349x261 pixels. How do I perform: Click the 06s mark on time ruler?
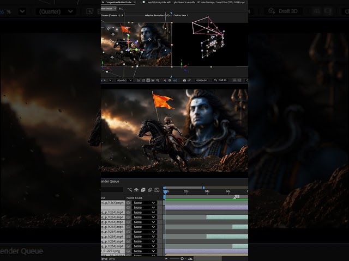click(x=228, y=191)
